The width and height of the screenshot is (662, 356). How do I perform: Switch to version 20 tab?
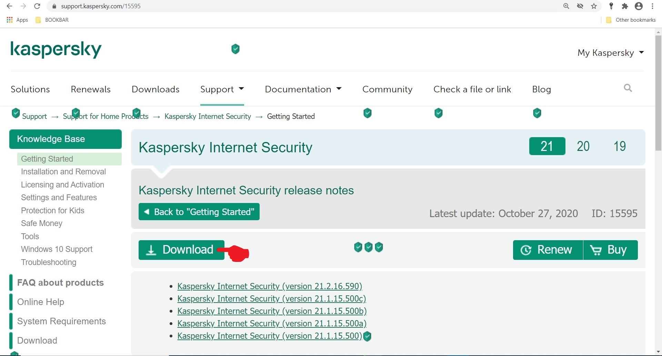click(583, 146)
